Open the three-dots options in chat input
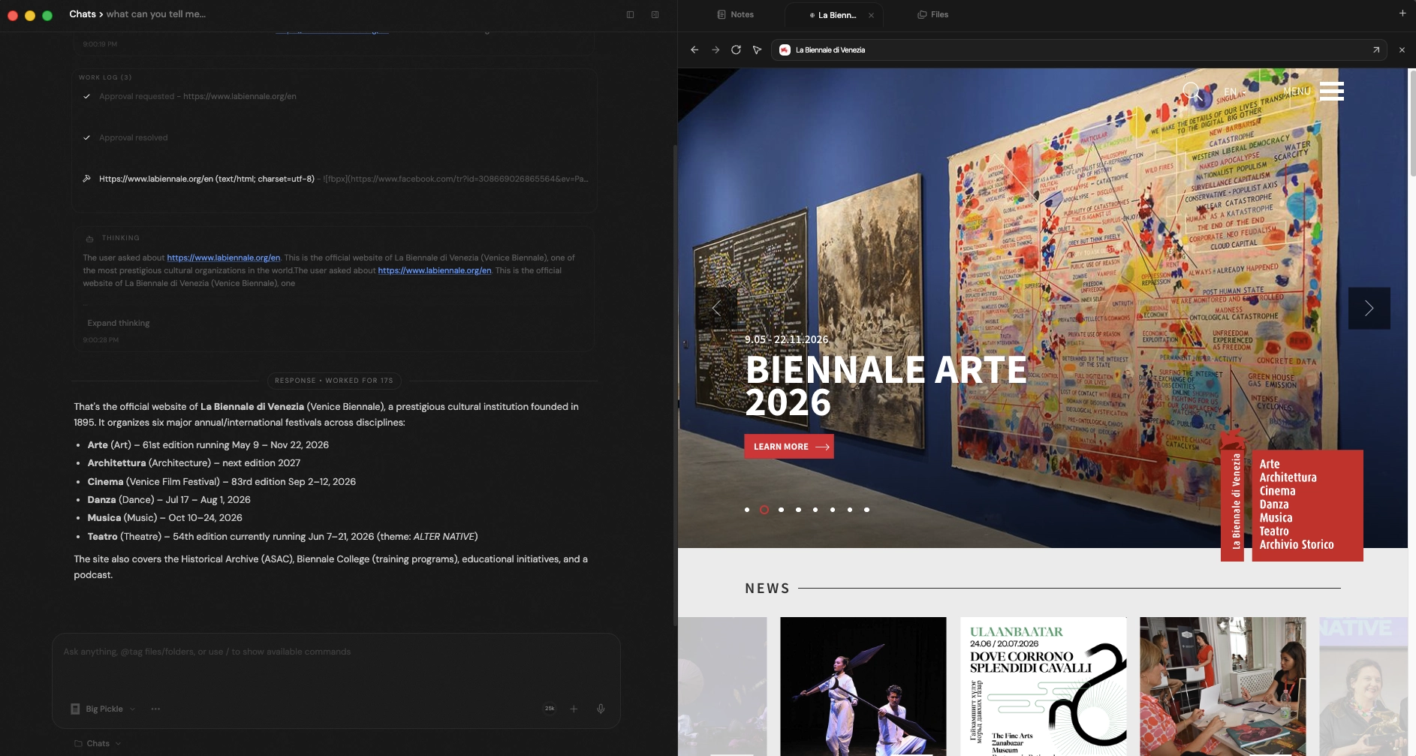The image size is (1416, 756). pyautogui.click(x=155, y=709)
